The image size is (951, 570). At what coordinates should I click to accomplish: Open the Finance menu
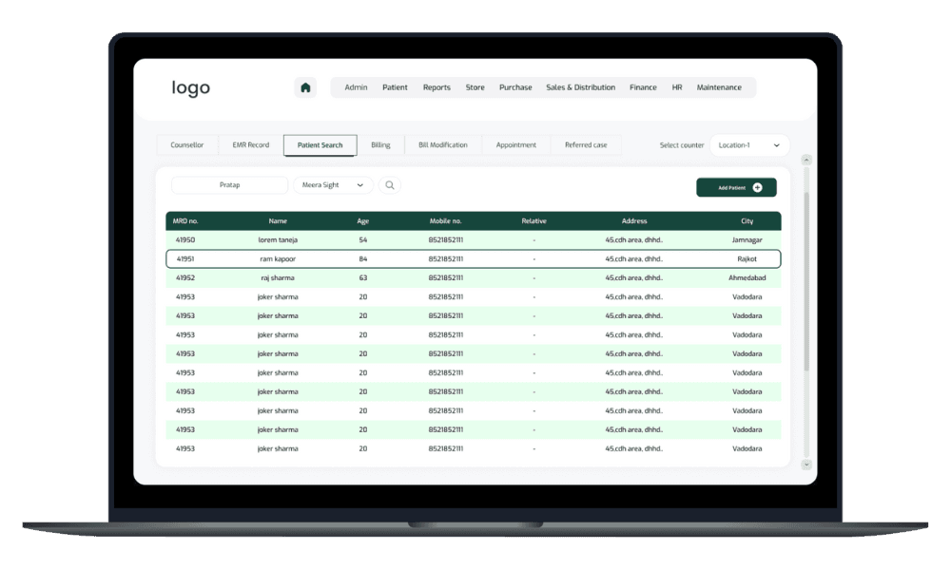[x=642, y=87]
